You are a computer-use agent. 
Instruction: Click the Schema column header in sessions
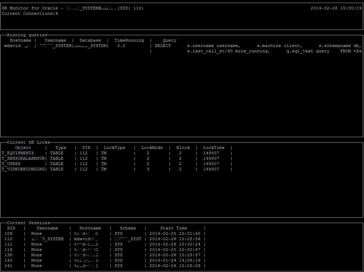(128, 228)
